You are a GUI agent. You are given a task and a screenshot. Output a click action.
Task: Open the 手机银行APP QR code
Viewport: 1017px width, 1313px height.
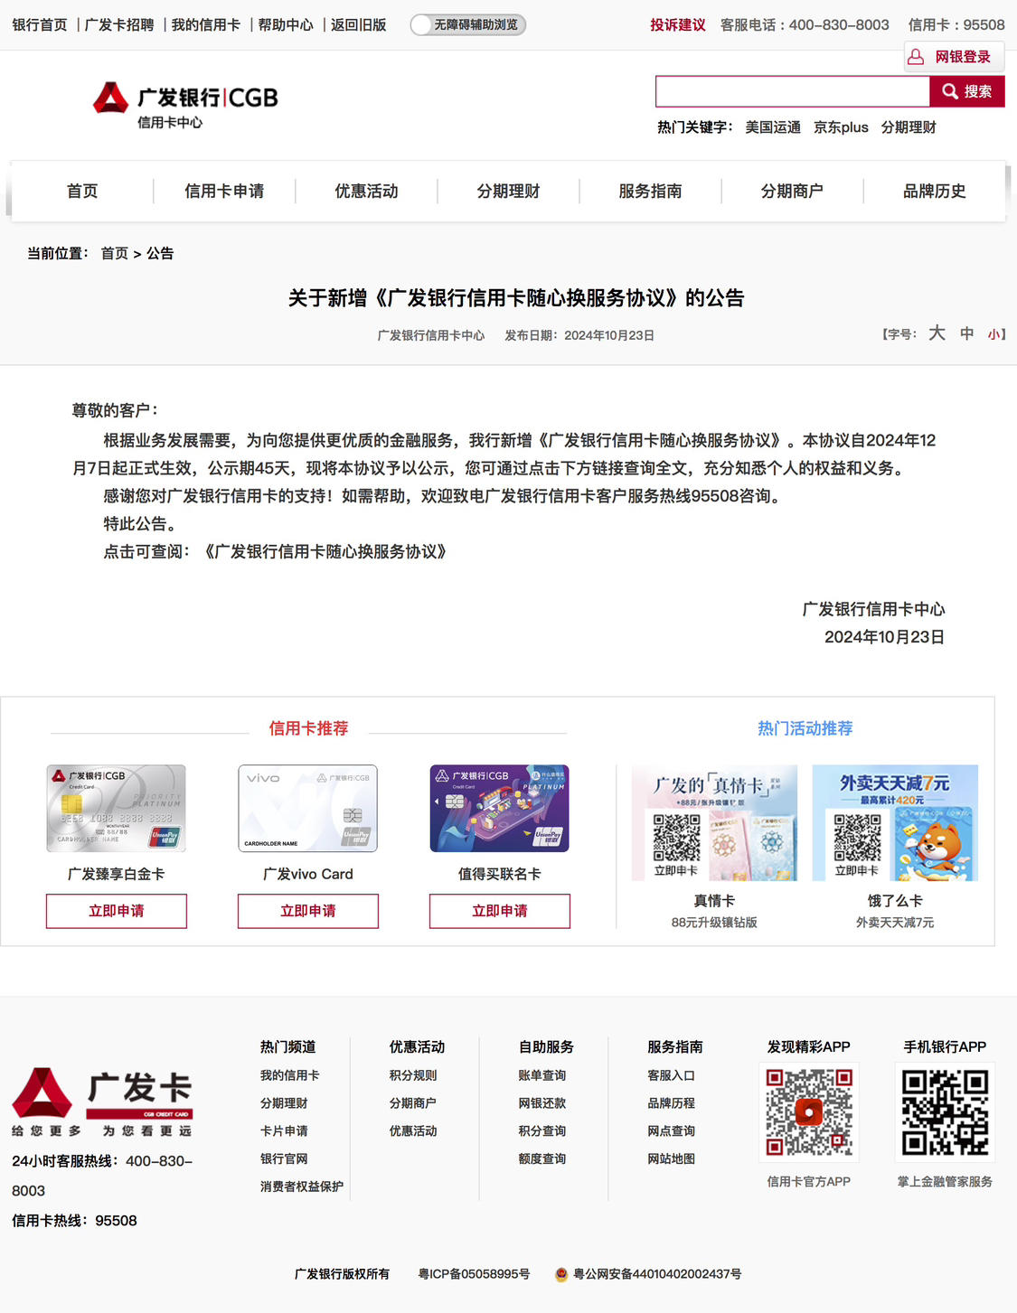coord(945,1112)
